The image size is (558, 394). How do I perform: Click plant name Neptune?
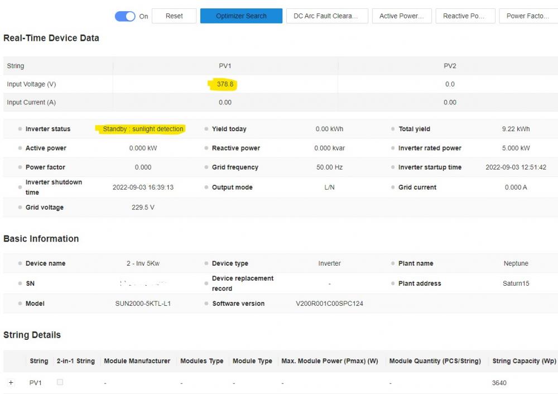pos(516,263)
